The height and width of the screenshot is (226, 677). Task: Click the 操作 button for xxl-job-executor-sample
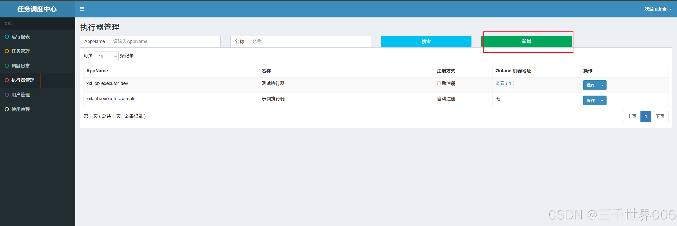click(591, 101)
